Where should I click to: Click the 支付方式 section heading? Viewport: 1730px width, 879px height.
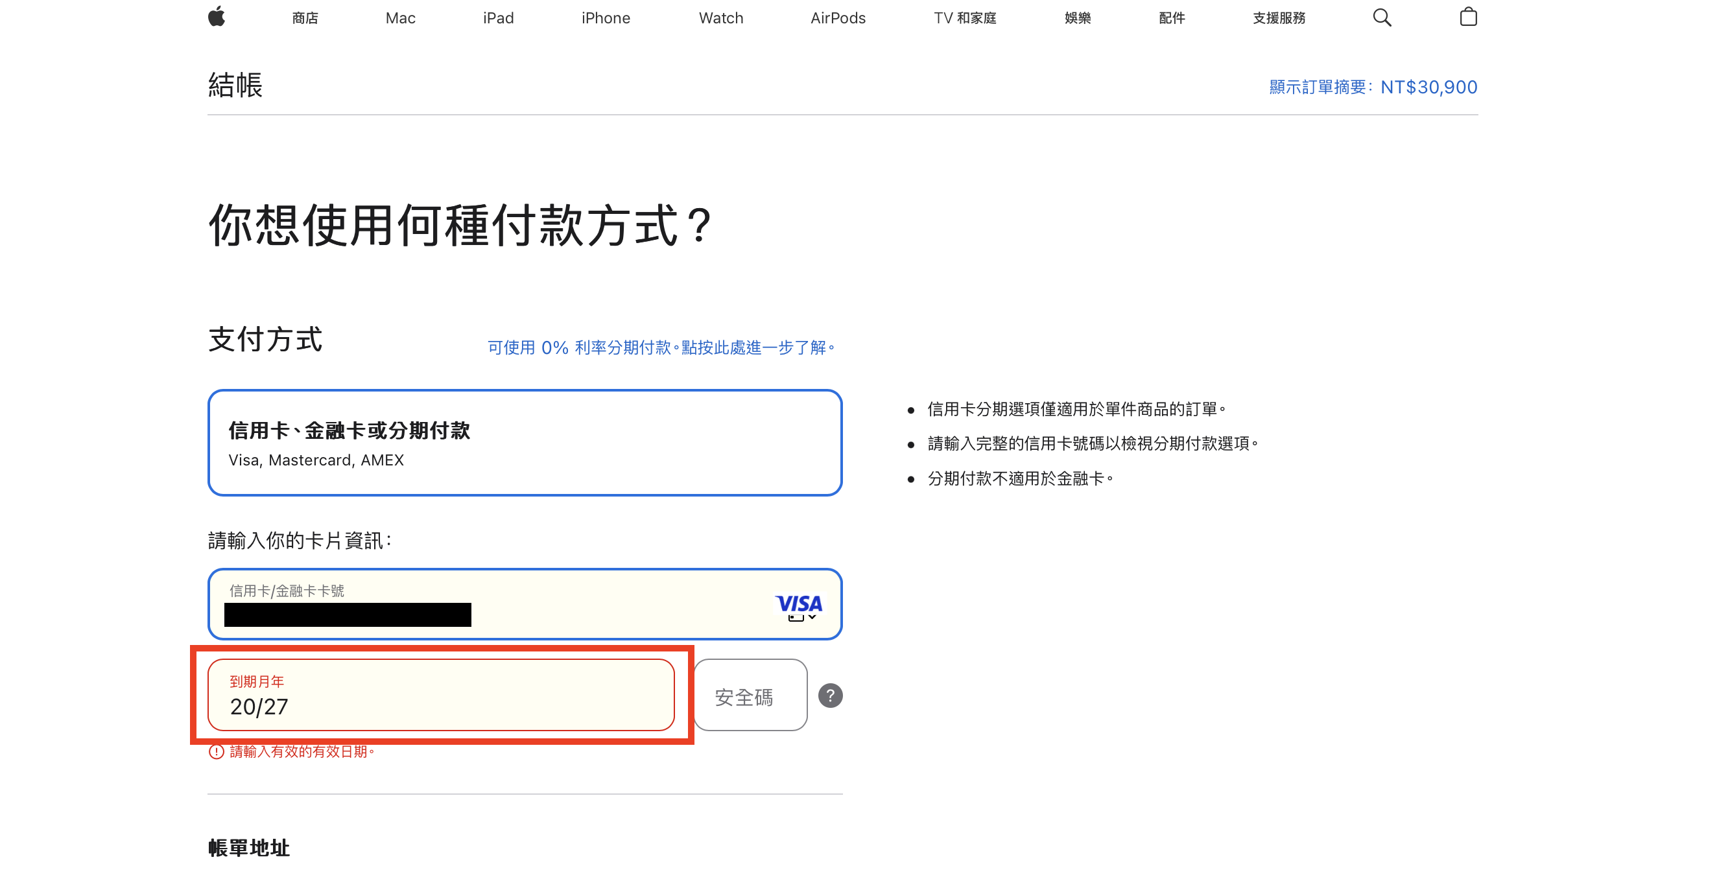[265, 339]
